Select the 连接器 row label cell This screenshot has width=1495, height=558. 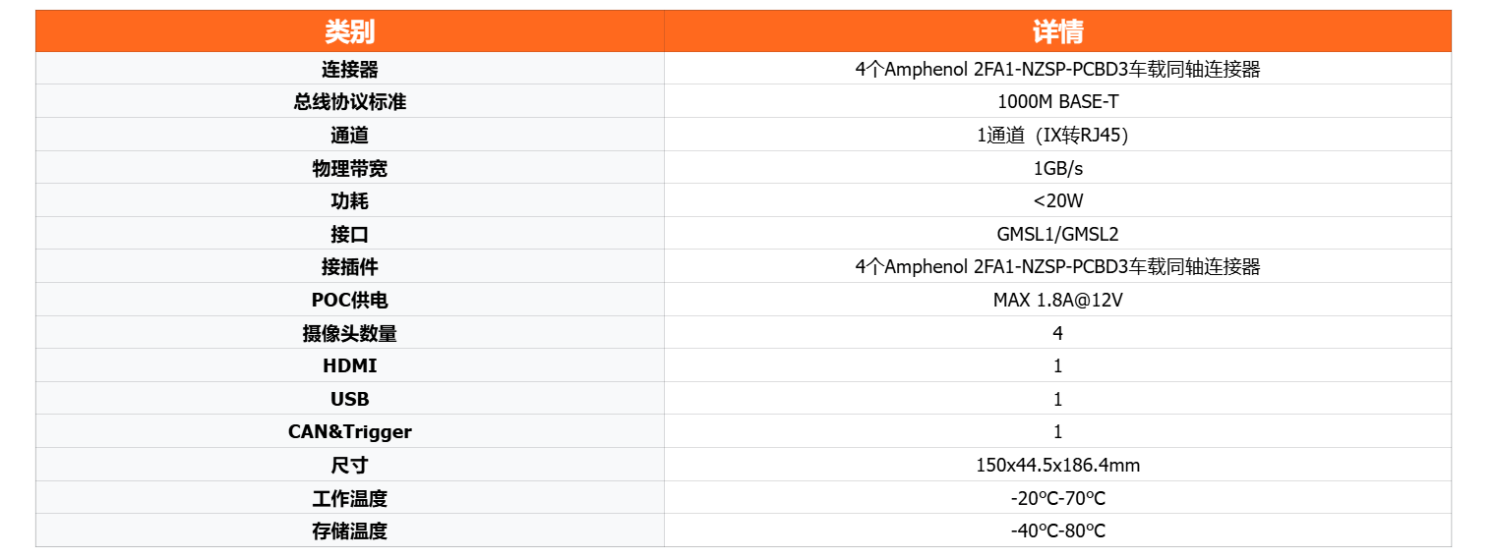click(x=349, y=69)
